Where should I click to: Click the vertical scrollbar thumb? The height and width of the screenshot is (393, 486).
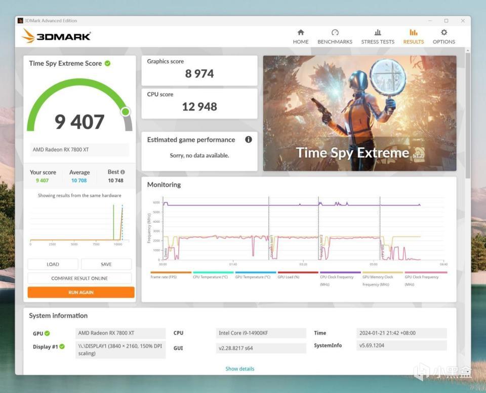point(468,115)
